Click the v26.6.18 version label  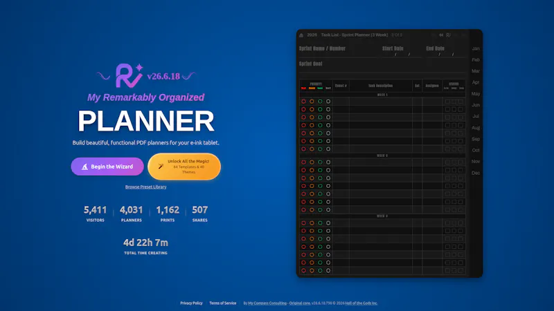[163, 76]
